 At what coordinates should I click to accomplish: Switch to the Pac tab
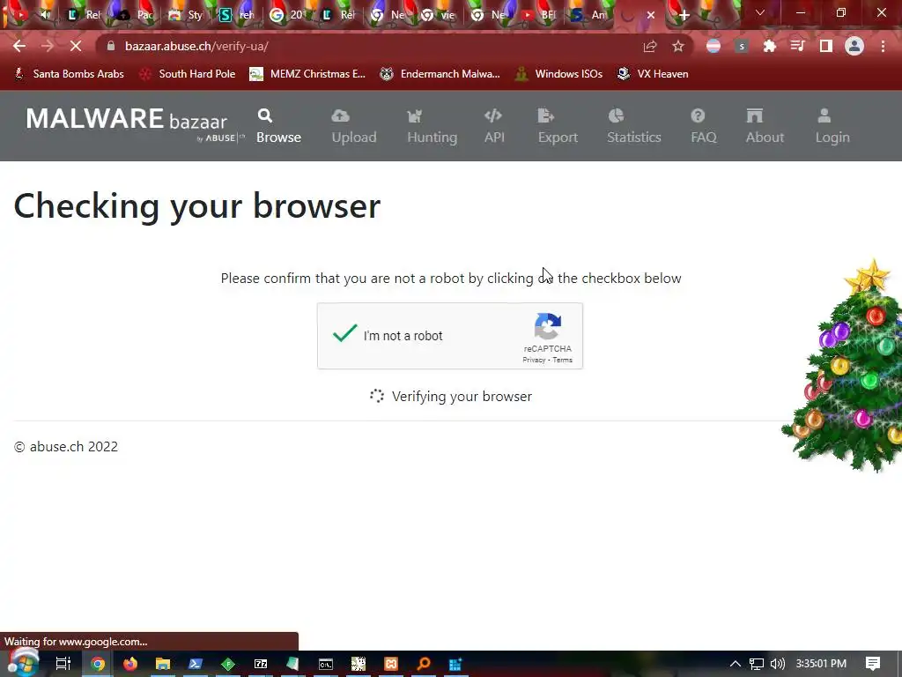pyautogui.click(x=135, y=15)
